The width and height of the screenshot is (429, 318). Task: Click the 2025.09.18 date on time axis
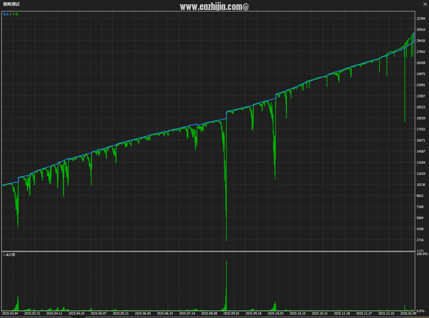[253, 314]
